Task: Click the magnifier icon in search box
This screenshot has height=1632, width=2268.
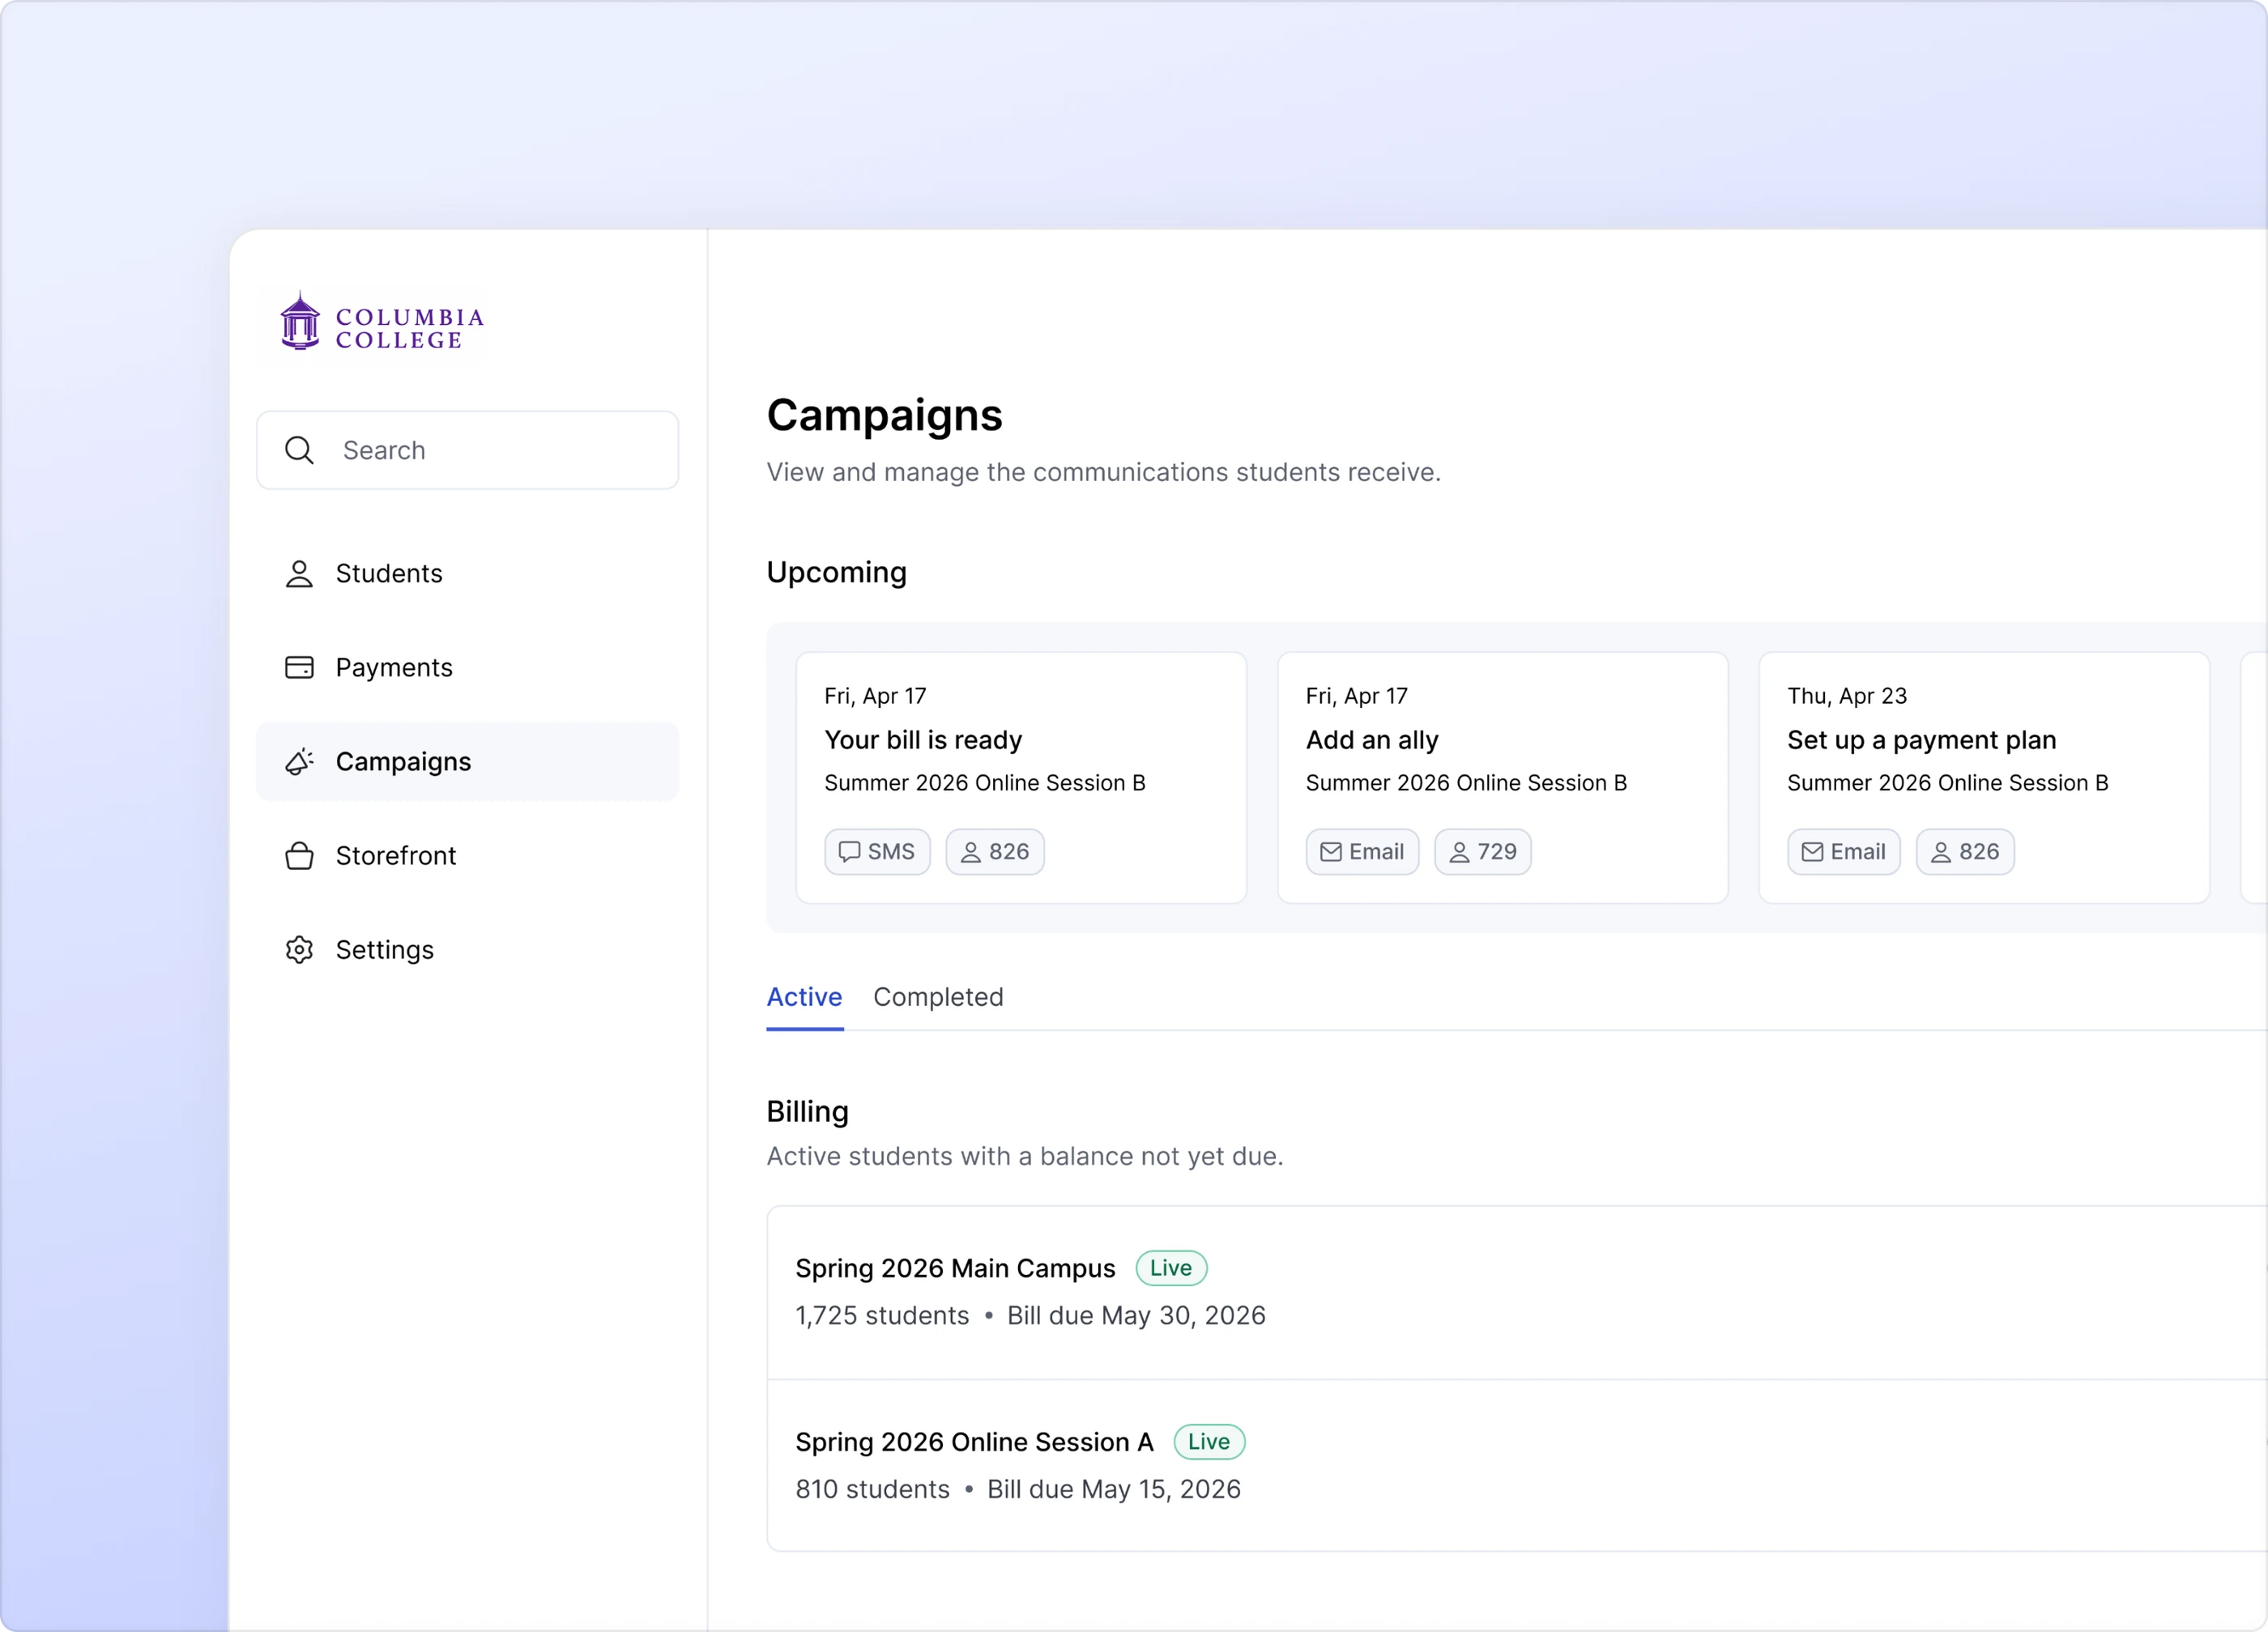Action: 299,450
